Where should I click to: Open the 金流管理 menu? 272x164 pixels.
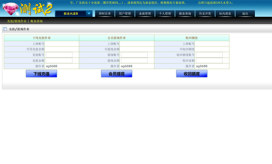(x=145, y=14)
